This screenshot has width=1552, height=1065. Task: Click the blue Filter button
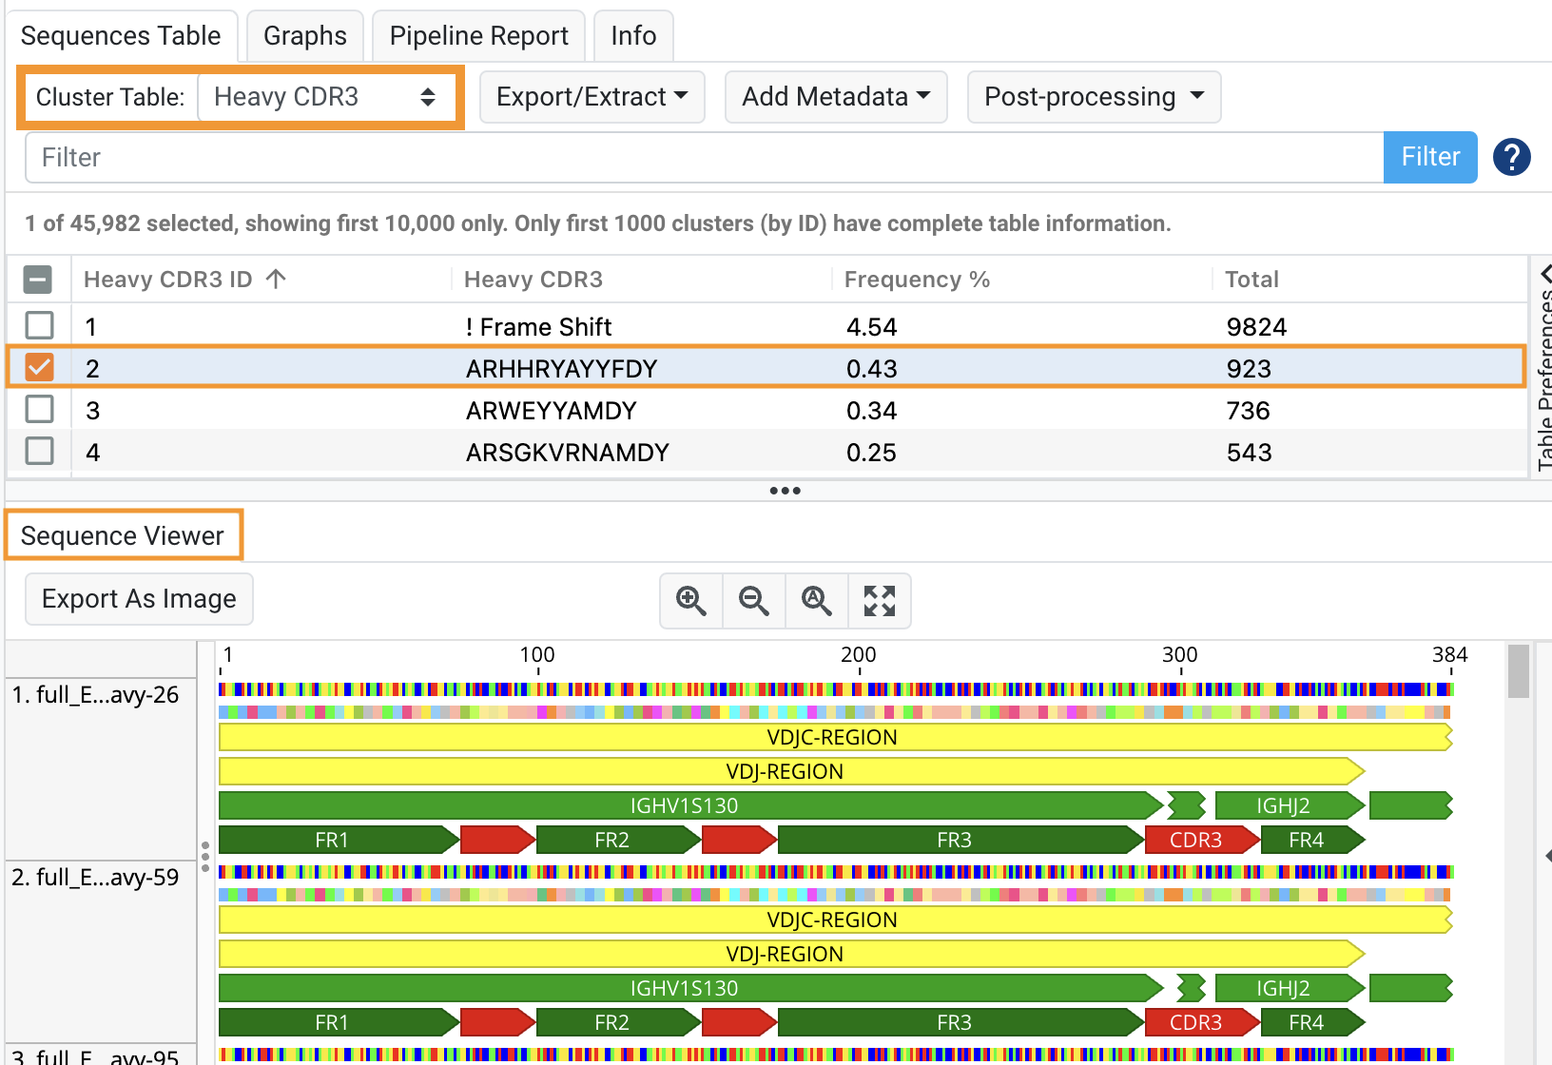tap(1430, 157)
